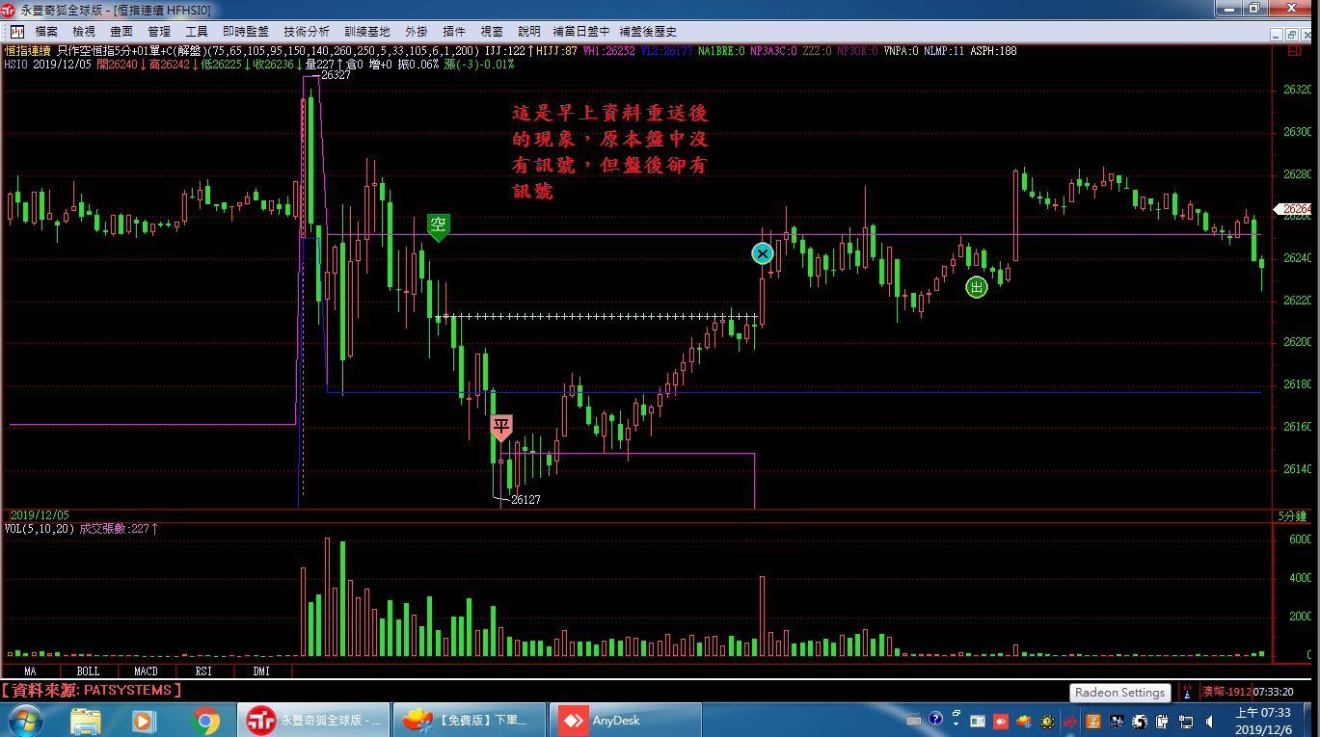Viewport: 1320px width, 737px height.
Task: Open the 視窗 menu
Action: [x=492, y=32]
